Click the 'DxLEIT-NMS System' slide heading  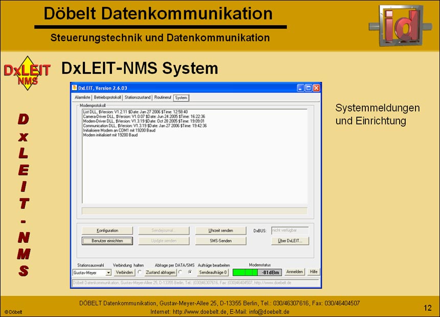140,68
